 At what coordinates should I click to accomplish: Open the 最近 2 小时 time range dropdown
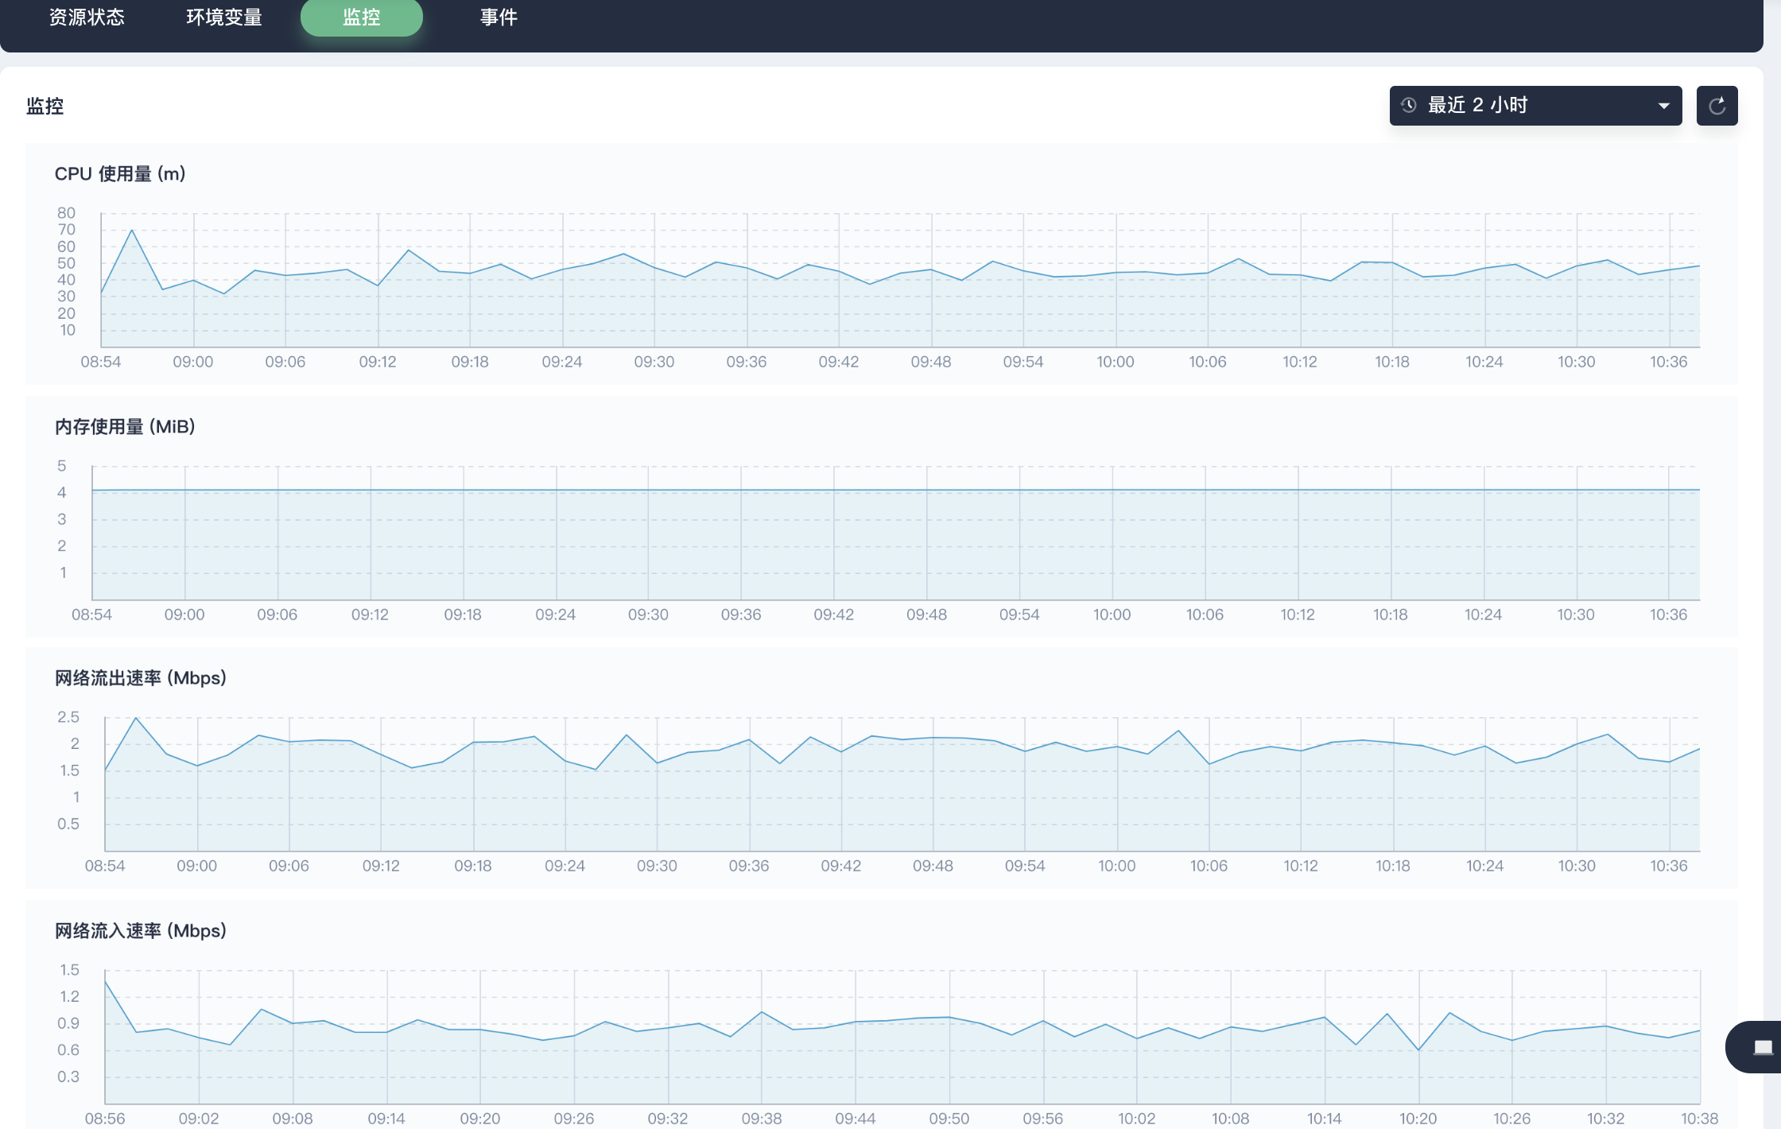[x=1535, y=106]
